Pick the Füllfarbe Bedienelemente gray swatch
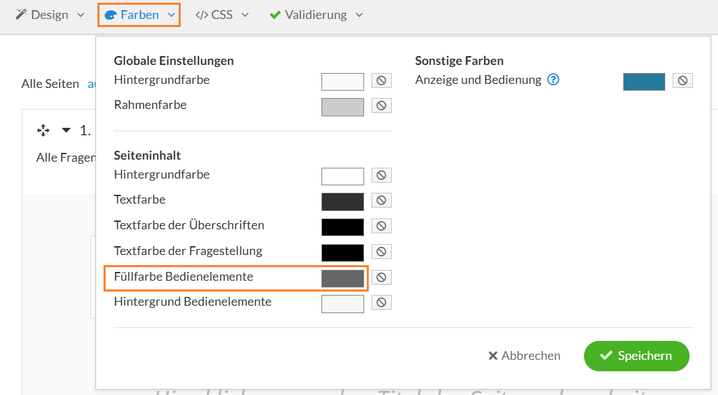This screenshot has width=718, height=395. pyautogui.click(x=342, y=278)
